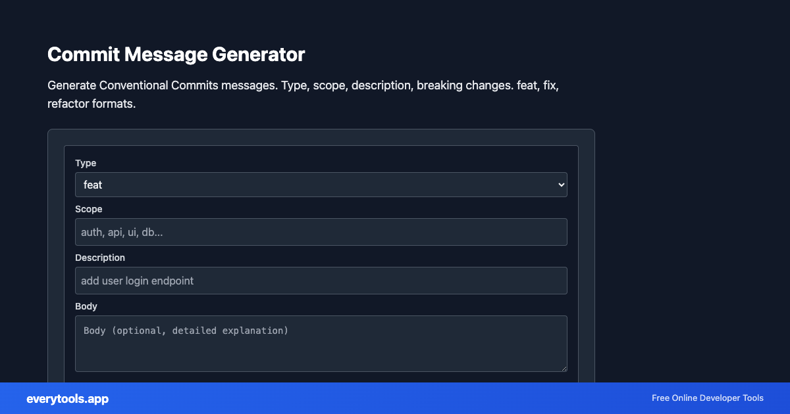Click the Body label
Screen dimensions: 790x414
point(86,306)
